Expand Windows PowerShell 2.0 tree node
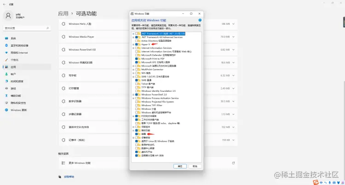Image resolution: width=345 pixels, height=185 pixels. 133,95
